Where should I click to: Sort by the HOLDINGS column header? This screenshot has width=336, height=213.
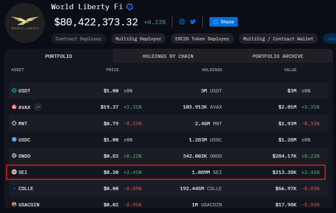click(212, 70)
